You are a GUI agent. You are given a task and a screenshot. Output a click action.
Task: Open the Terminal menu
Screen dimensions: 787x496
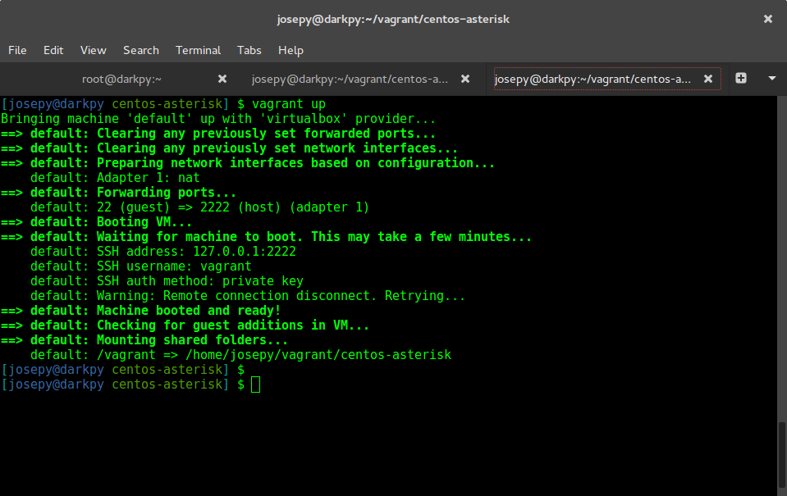coord(198,50)
